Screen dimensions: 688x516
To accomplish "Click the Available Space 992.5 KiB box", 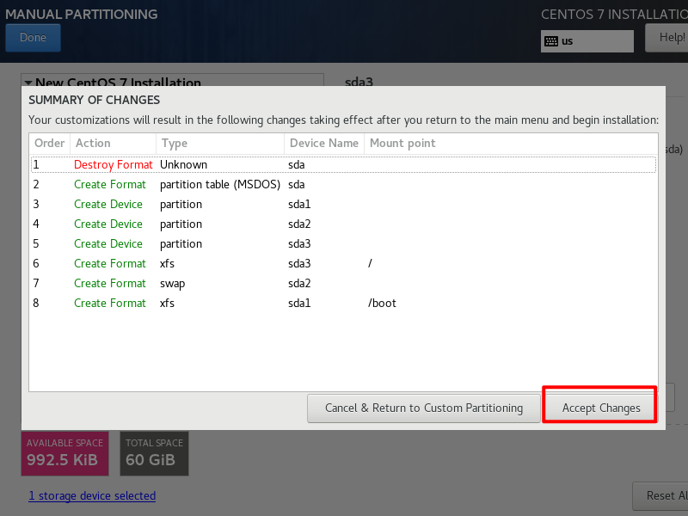I will click(65, 453).
